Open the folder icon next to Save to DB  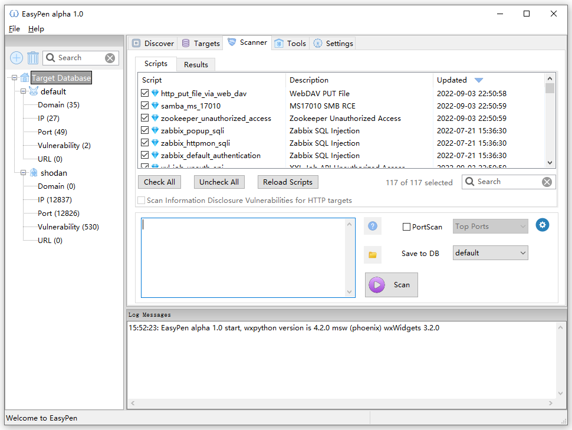[372, 255]
